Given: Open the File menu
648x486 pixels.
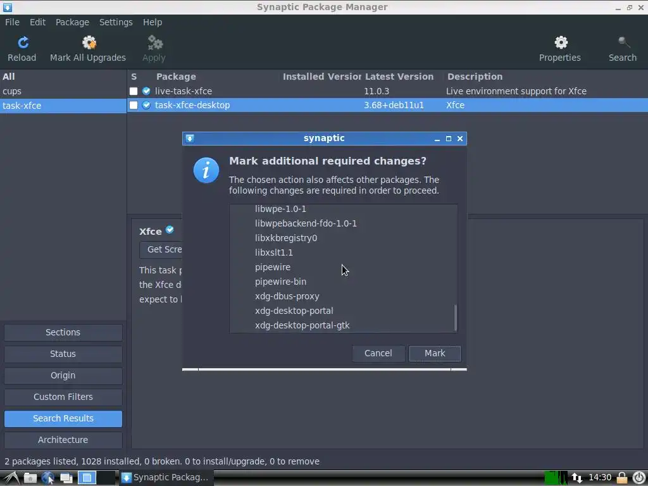Looking at the screenshot, I should [12, 22].
